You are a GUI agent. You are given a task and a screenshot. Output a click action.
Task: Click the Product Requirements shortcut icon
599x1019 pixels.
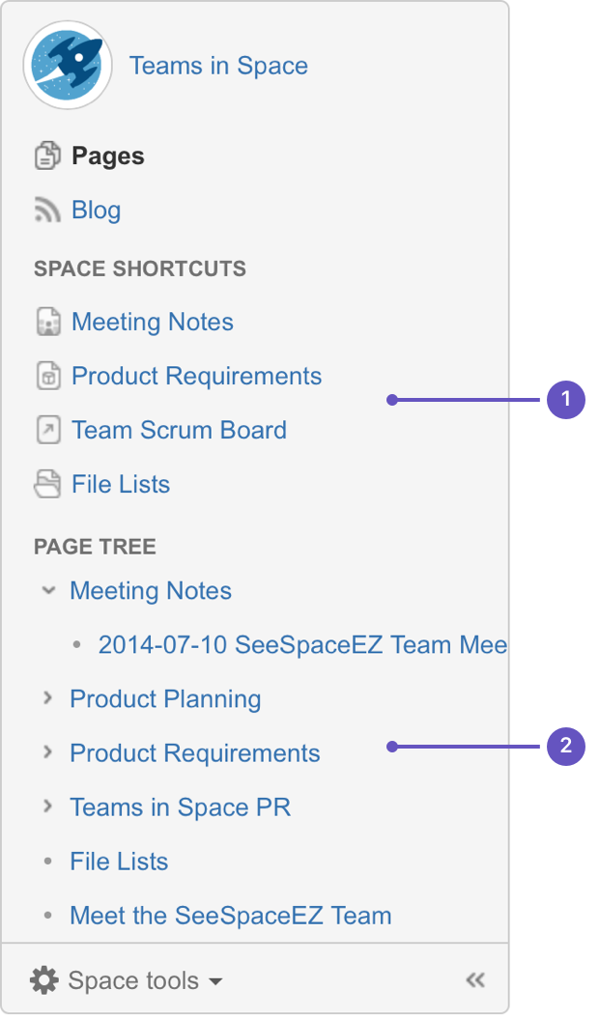[48, 377]
